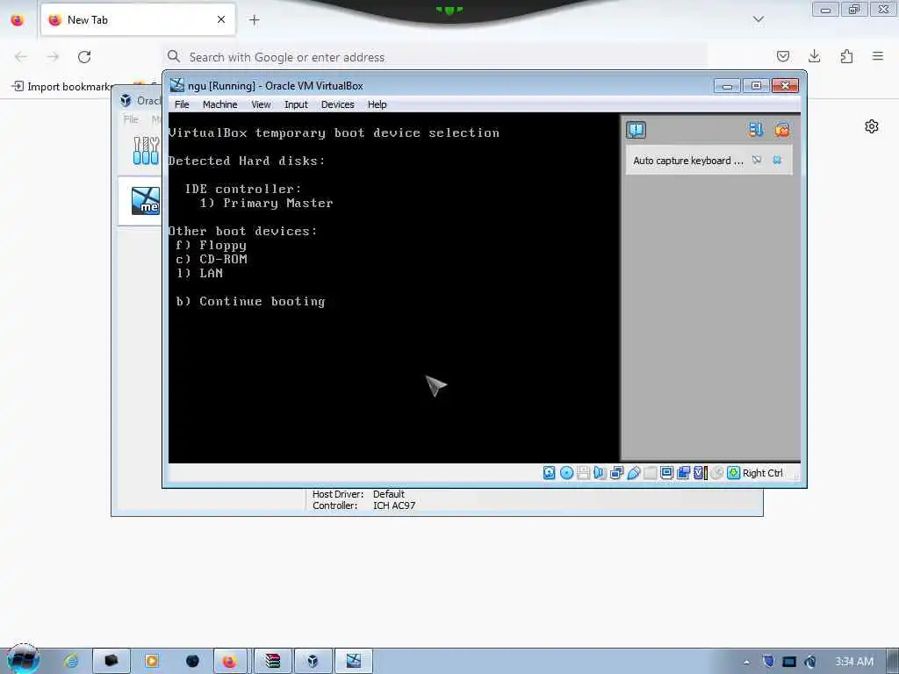899x674 pixels.
Task: Select the New Tab tab
Action: pos(138,20)
